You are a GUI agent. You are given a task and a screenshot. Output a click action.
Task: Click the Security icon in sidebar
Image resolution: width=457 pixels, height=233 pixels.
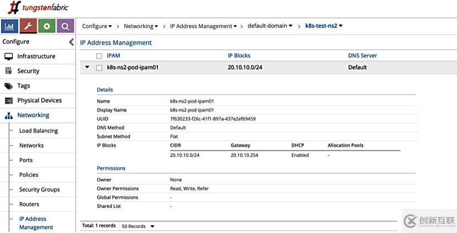8,71
